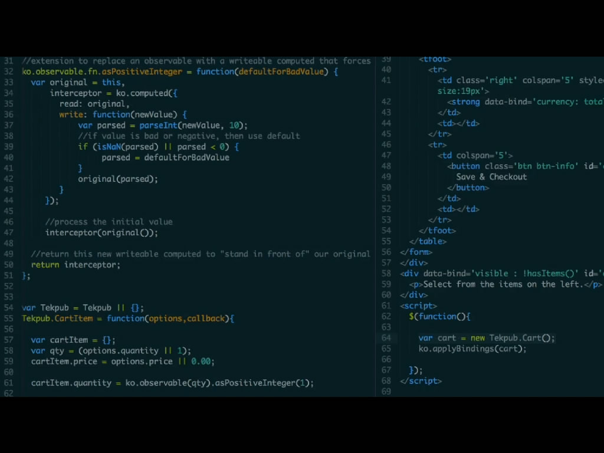Click "parseInt(newValue, 10);" call
The image size is (604, 453).
click(193, 126)
